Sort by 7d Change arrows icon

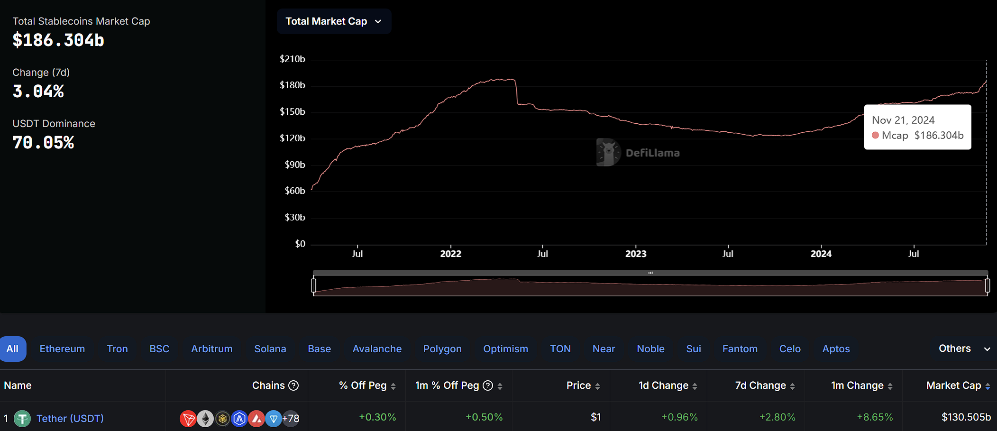coord(792,386)
